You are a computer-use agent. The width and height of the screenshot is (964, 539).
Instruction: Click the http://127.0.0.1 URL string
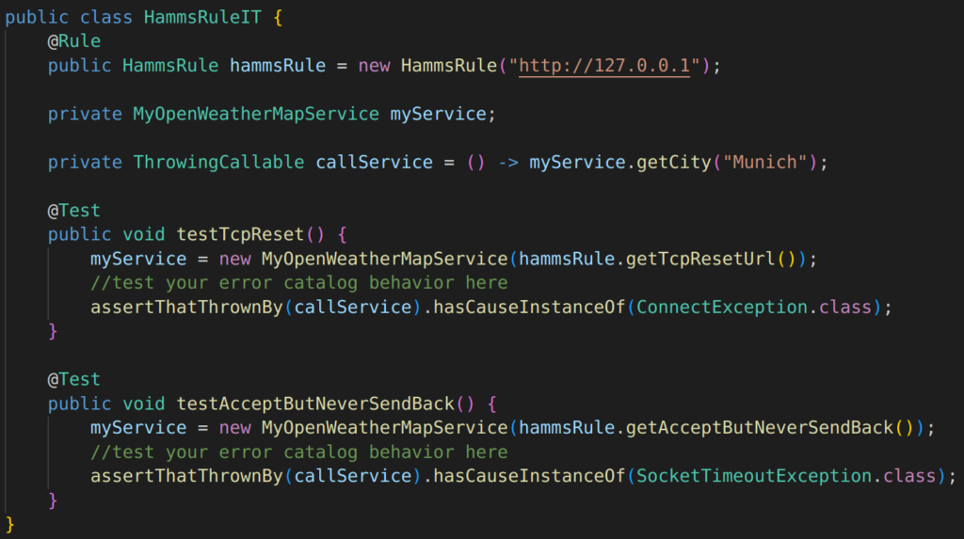click(604, 65)
